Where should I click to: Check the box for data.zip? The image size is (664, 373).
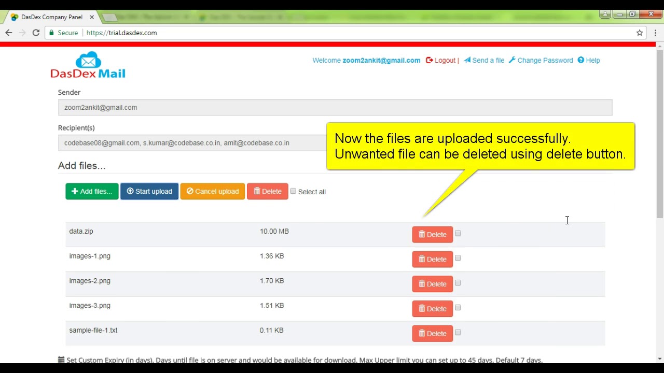tap(458, 234)
